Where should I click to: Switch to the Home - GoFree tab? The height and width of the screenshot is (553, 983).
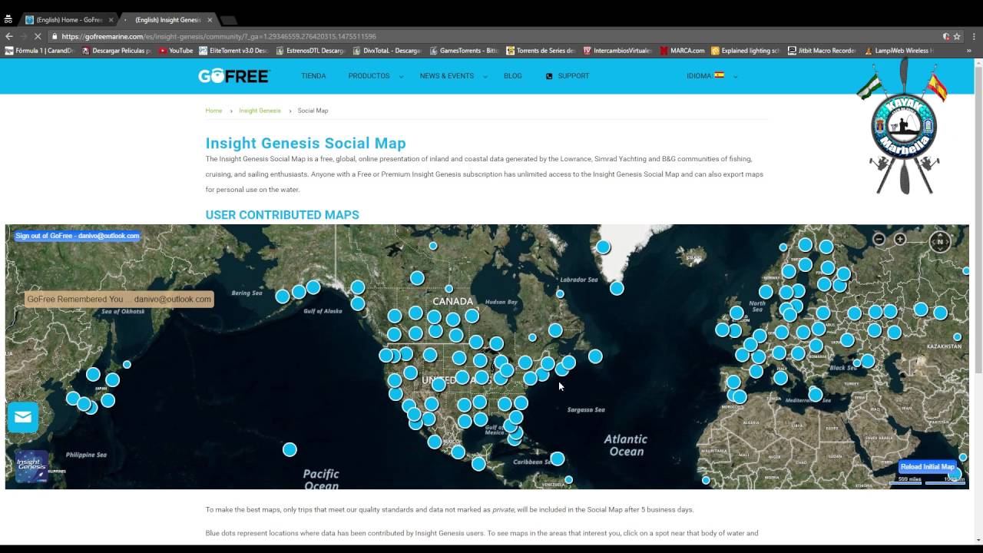pos(69,20)
